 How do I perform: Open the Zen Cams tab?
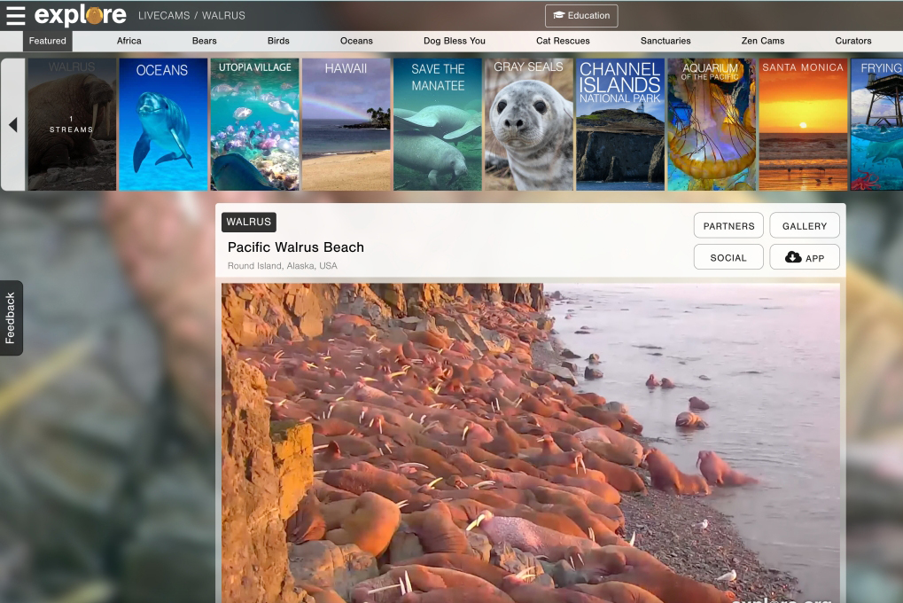point(762,41)
